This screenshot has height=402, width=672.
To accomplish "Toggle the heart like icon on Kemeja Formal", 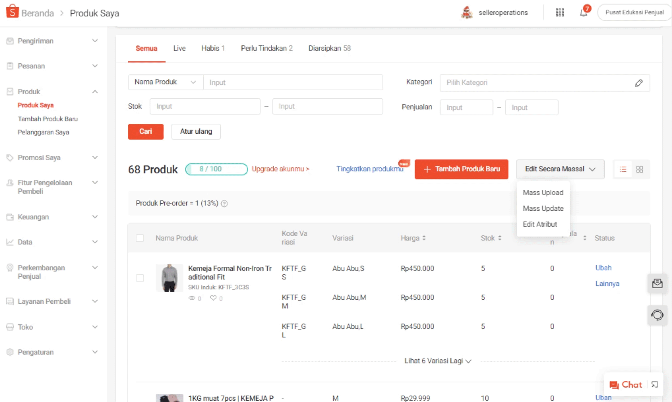I will click(214, 298).
